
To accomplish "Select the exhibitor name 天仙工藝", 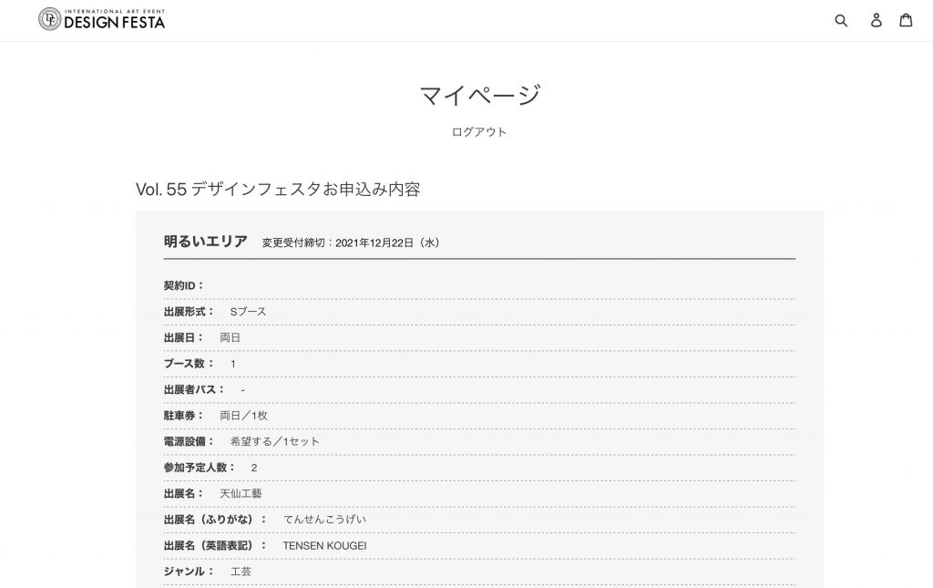I will tap(241, 494).
